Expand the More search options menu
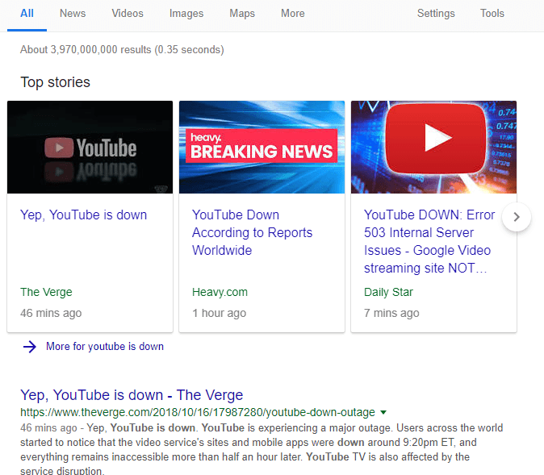This screenshot has height=475, width=544. coord(293,14)
